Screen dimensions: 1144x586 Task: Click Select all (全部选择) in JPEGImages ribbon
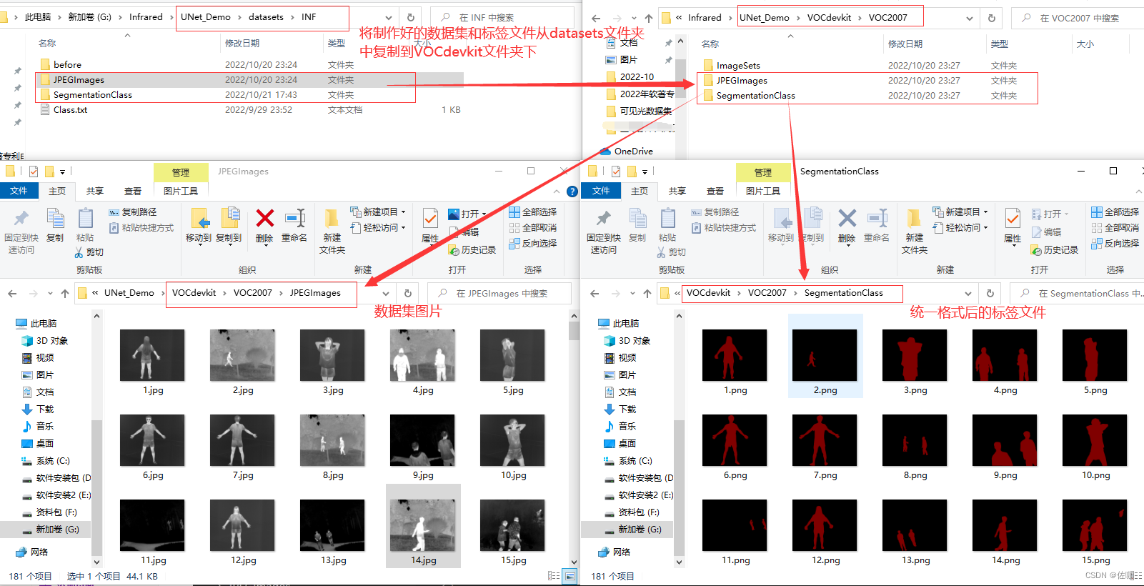point(533,212)
